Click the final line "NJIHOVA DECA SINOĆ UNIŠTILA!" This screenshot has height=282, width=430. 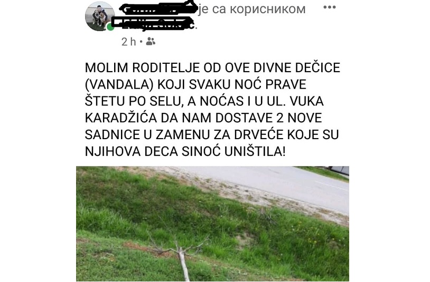pos(185,151)
